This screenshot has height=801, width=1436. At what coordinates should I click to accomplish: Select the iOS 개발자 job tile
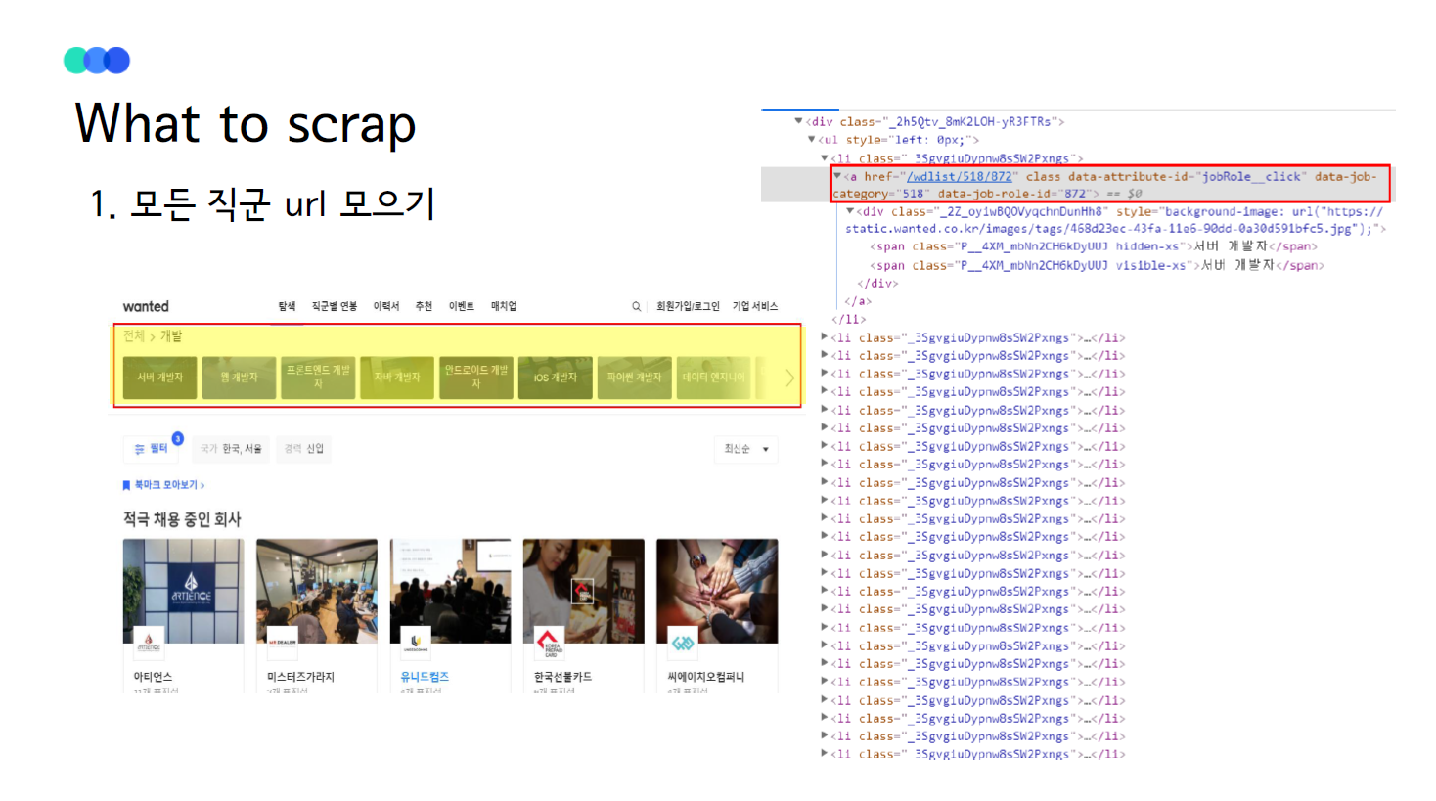tap(555, 378)
